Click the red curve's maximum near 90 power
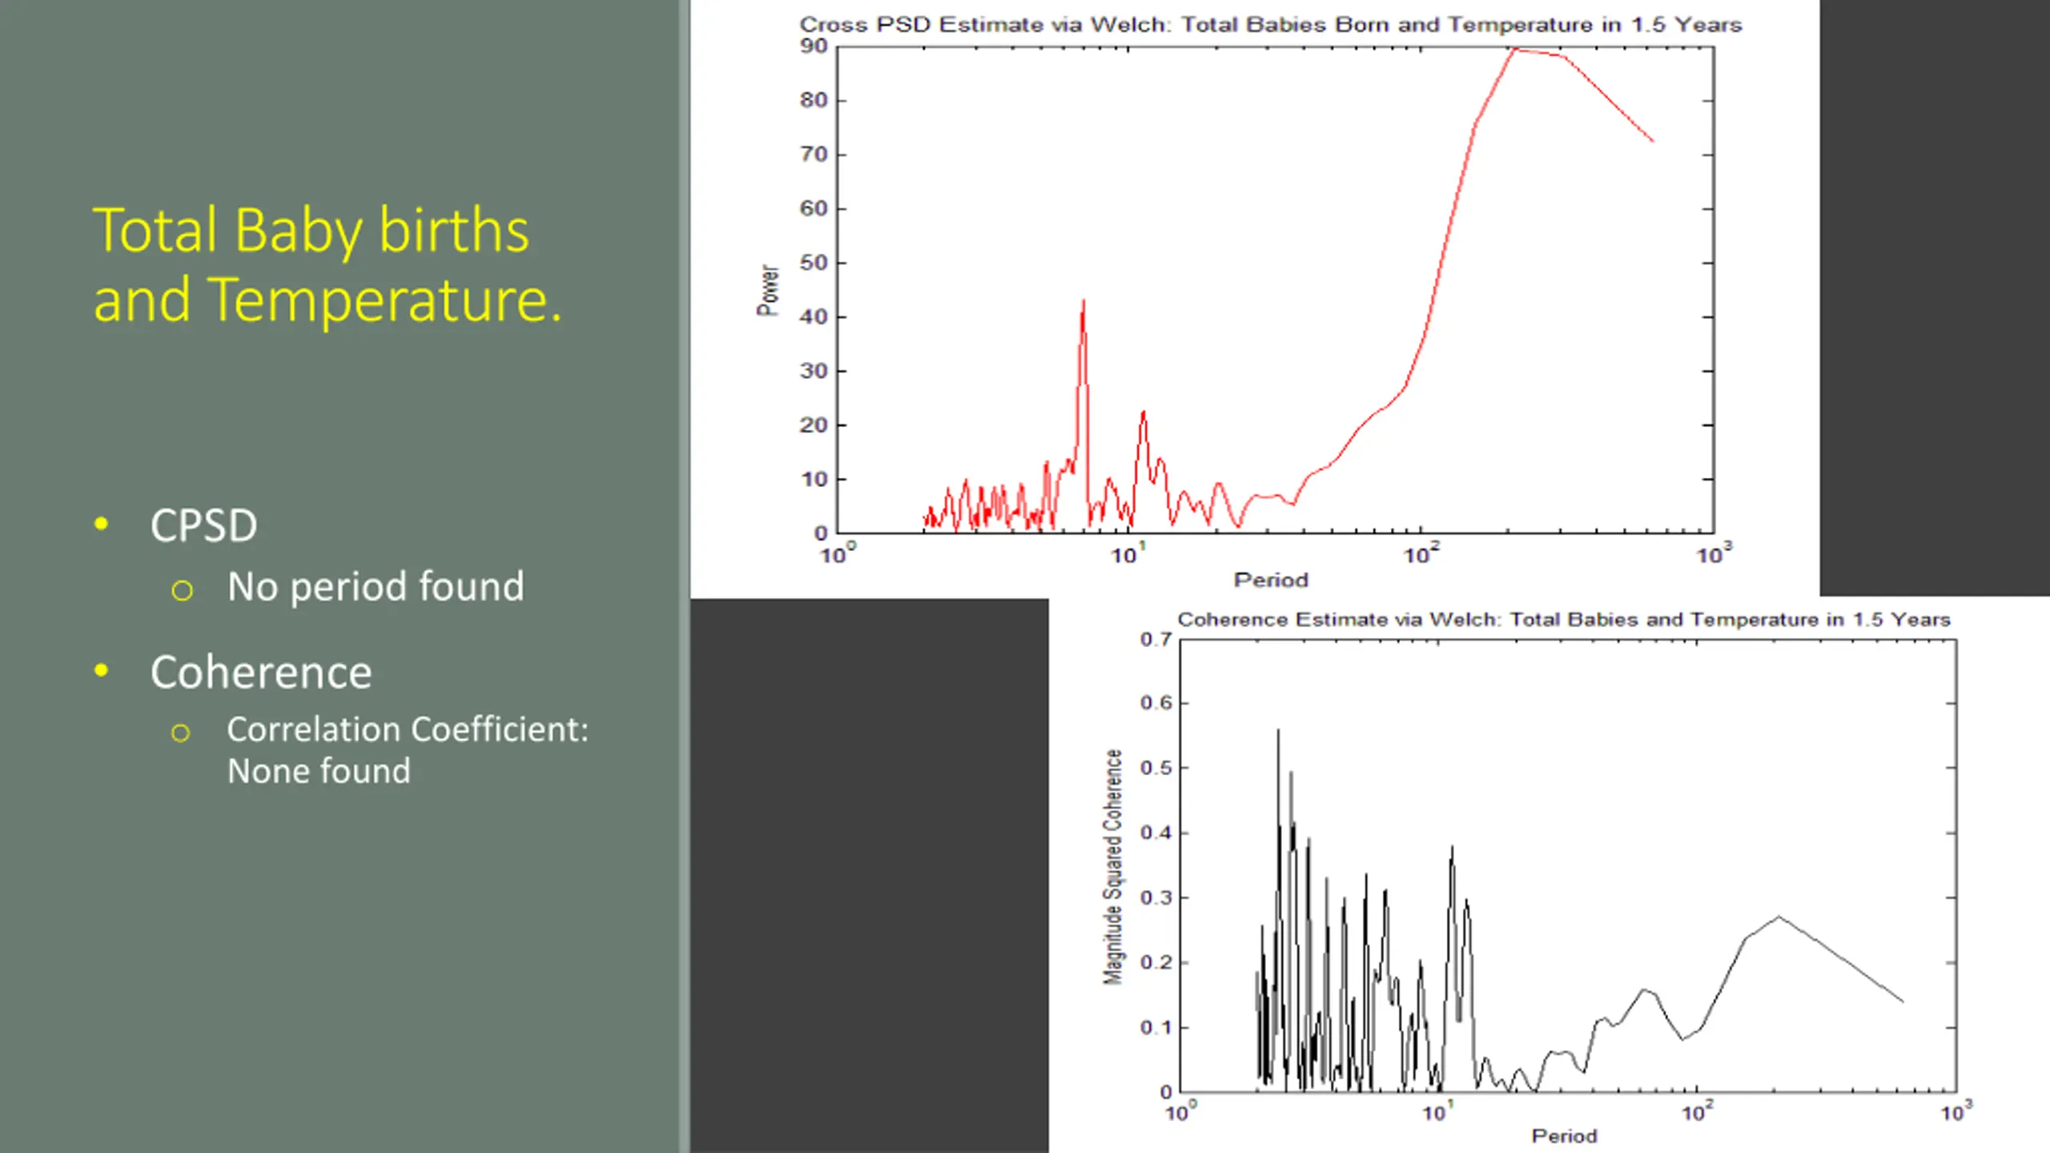2050x1153 pixels. click(x=1514, y=50)
